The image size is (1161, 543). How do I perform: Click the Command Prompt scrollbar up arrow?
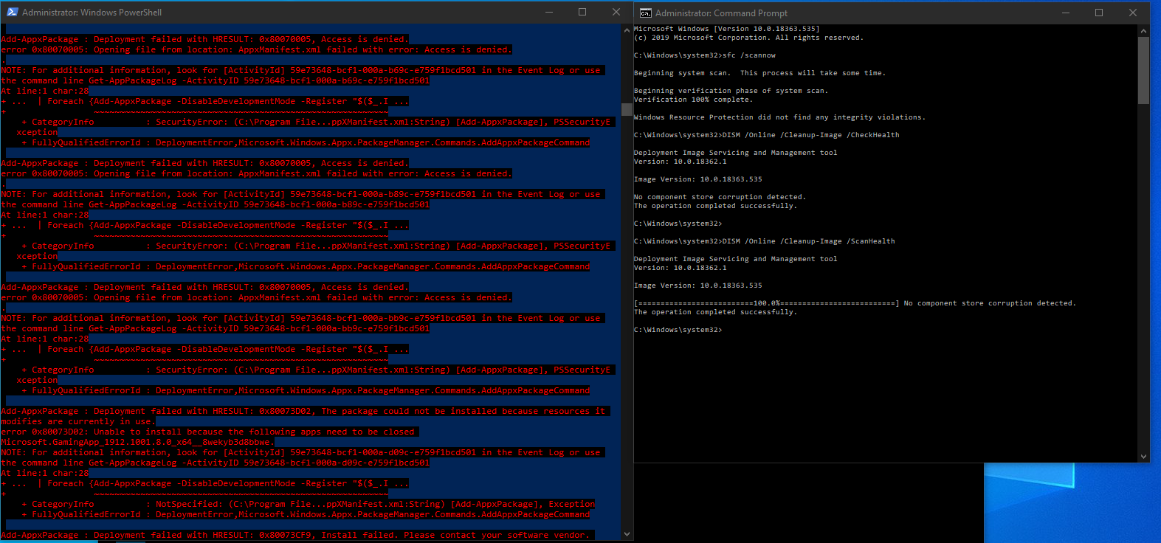[x=1143, y=31]
